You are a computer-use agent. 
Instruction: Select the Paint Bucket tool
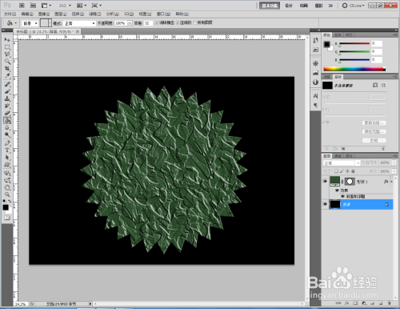7,120
